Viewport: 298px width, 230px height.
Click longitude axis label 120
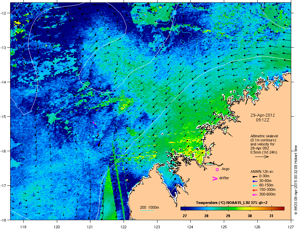tap(57, 227)
